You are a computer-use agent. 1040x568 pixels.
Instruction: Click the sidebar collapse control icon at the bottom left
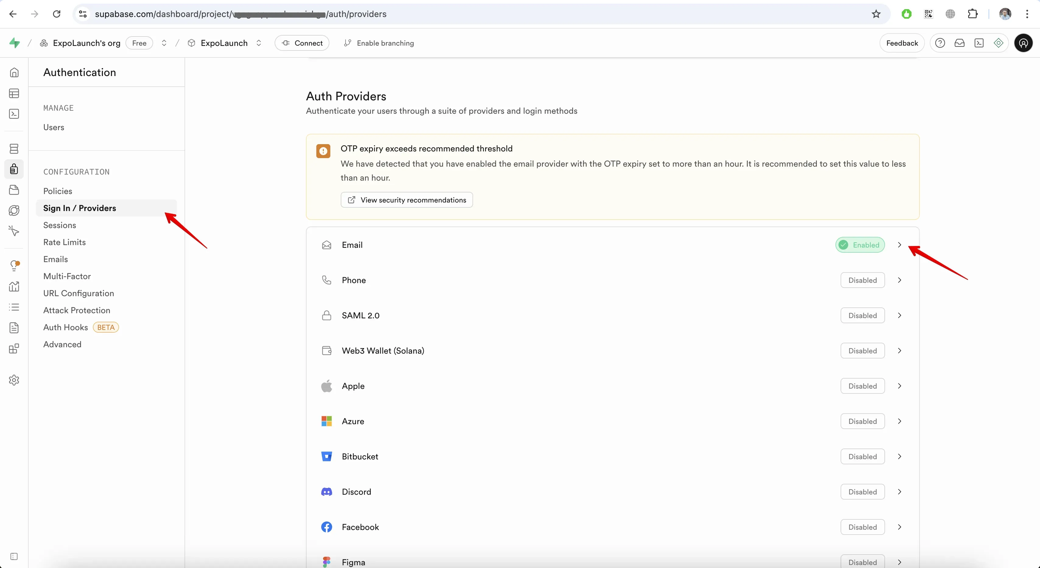coord(14,557)
